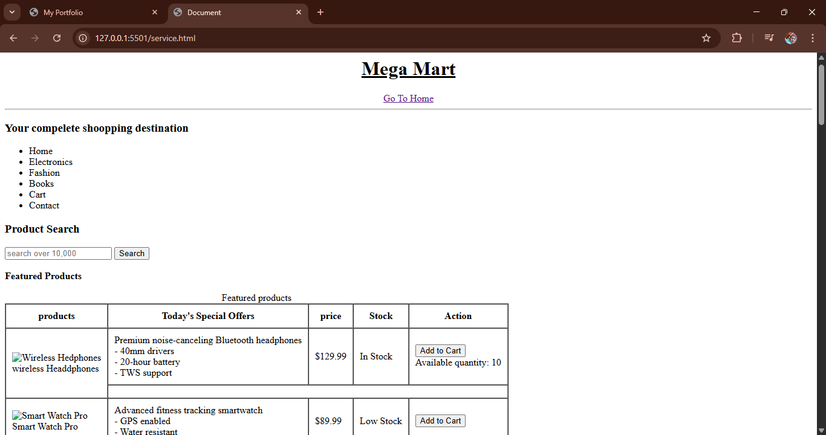Reload the current page
The image size is (826, 435).
57,38
